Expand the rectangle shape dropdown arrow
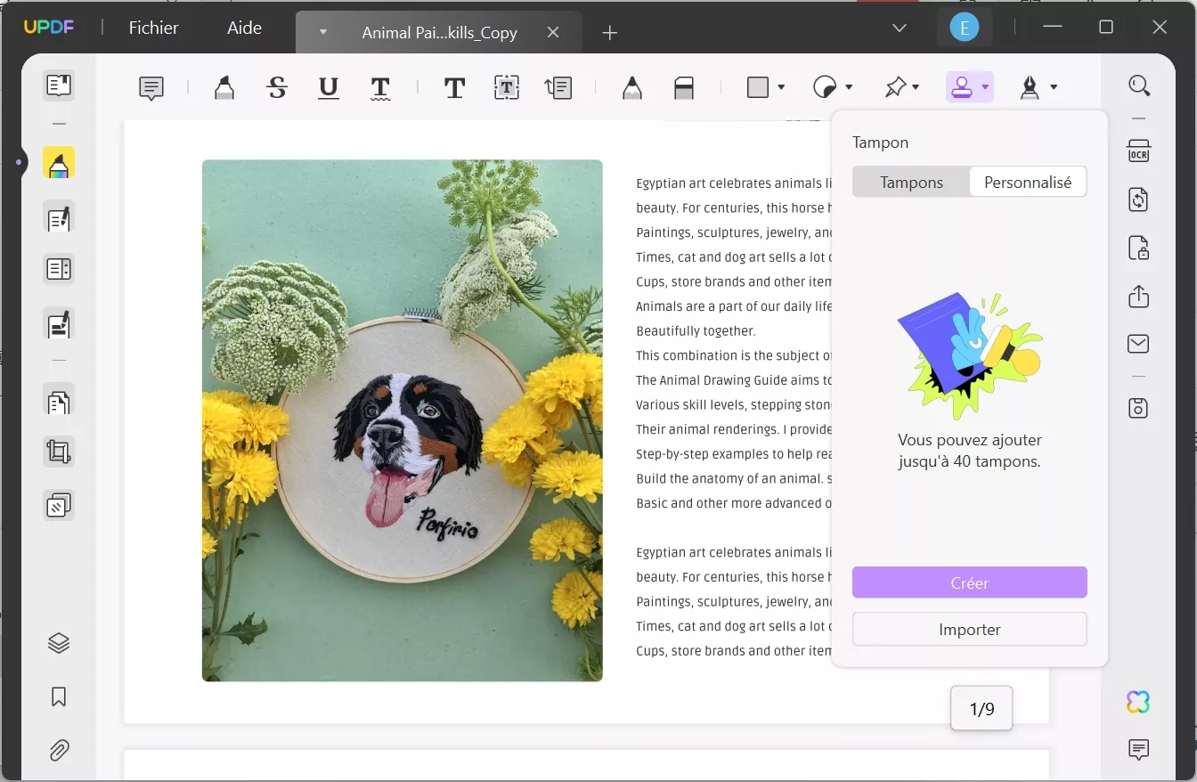Viewport: 1197px width, 782px height. 781,87
